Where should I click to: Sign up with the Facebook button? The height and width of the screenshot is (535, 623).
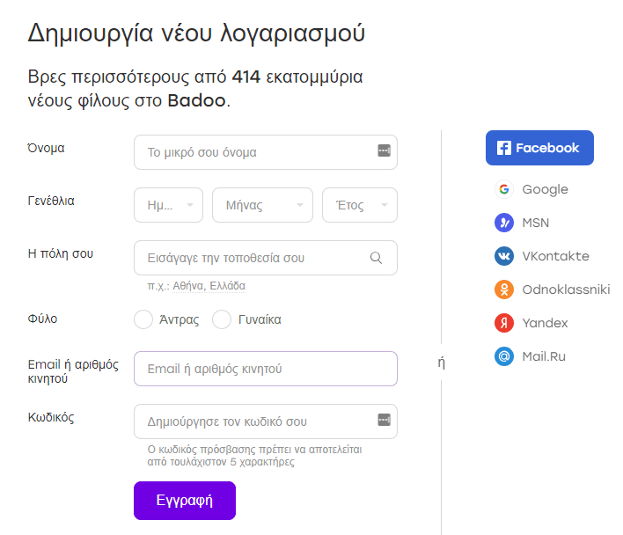coord(539,148)
